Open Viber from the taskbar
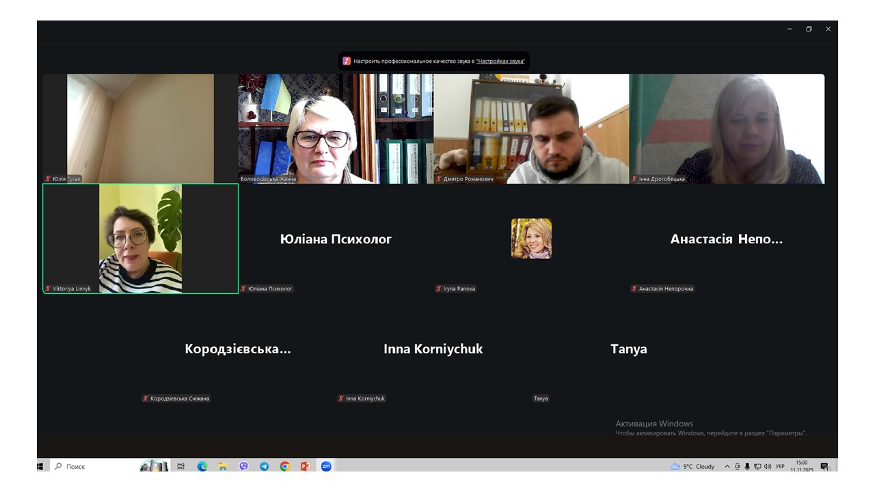The height and width of the screenshot is (492, 875). 243,467
